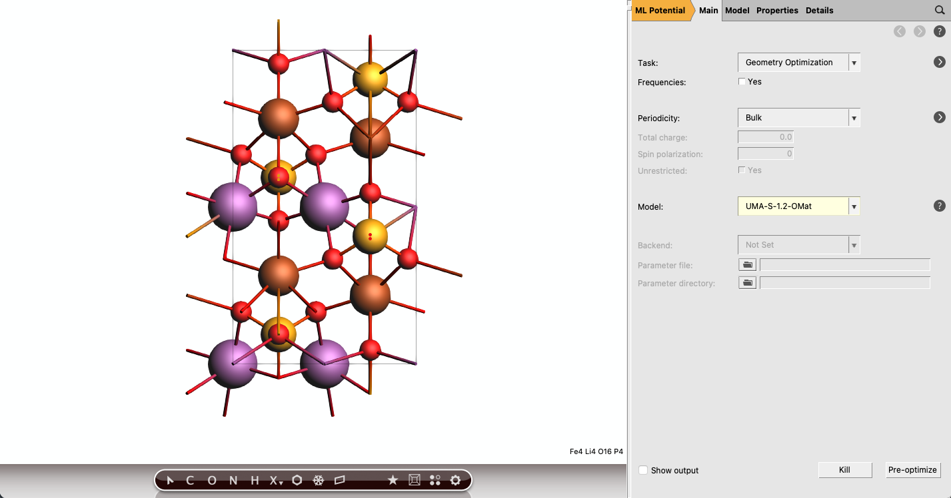Click the Pre-optimize button

click(912, 470)
